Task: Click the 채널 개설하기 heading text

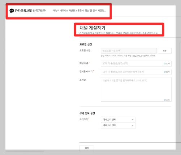Action: pos(92,28)
